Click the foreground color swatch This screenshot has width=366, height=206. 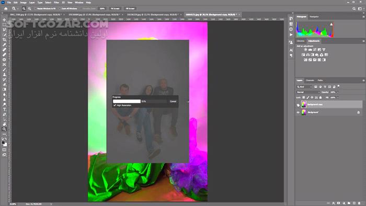(3, 143)
